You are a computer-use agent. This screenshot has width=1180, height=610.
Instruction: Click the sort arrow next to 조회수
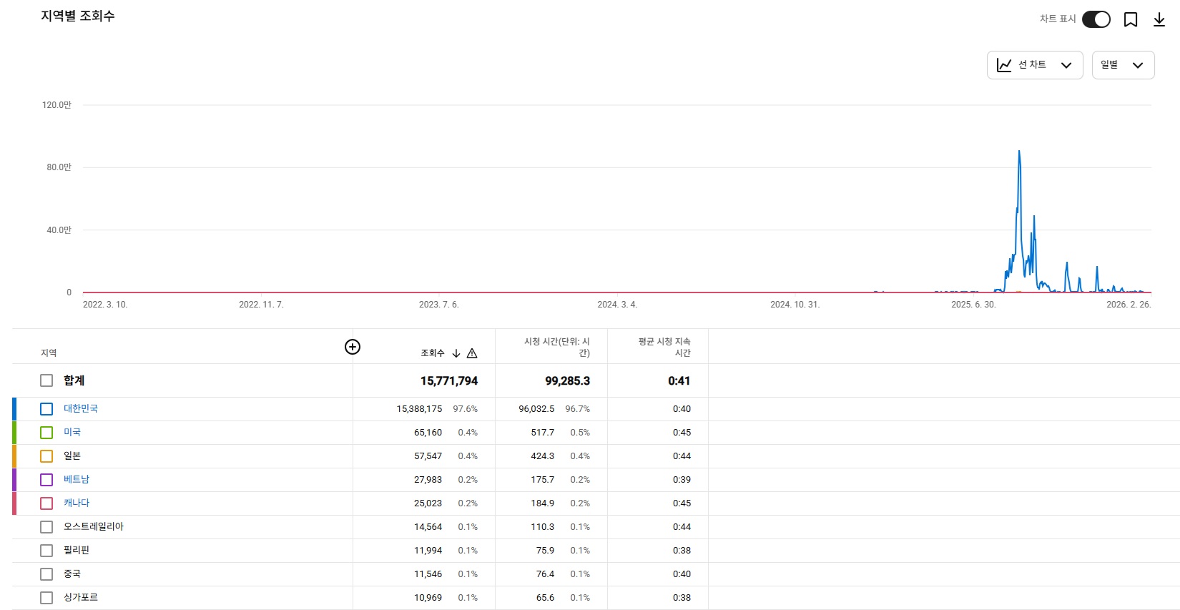456,353
